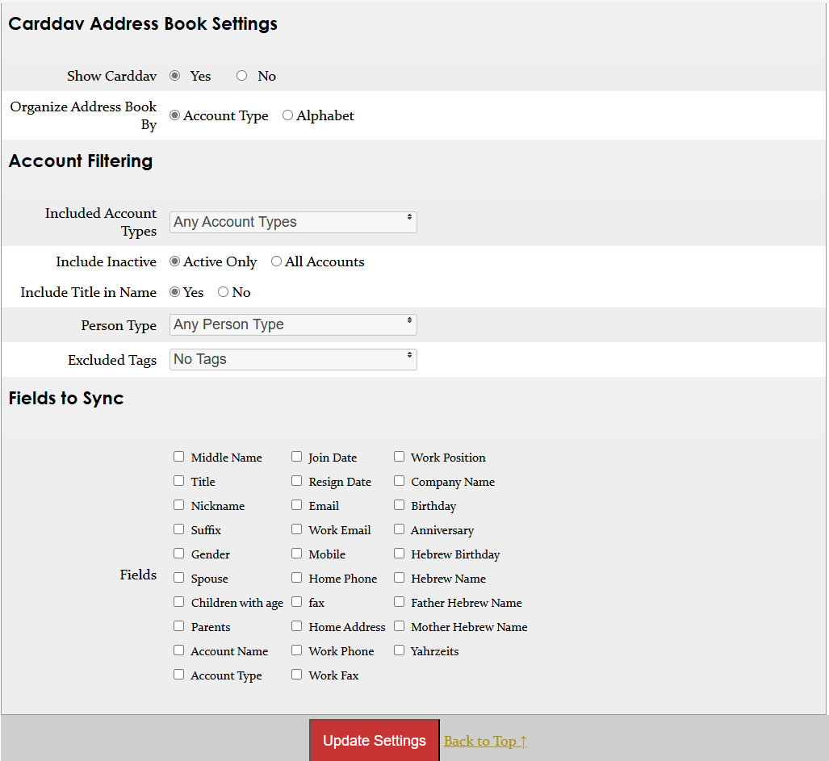
Task: Organize address book by Alphabet
Action: tap(287, 115)
